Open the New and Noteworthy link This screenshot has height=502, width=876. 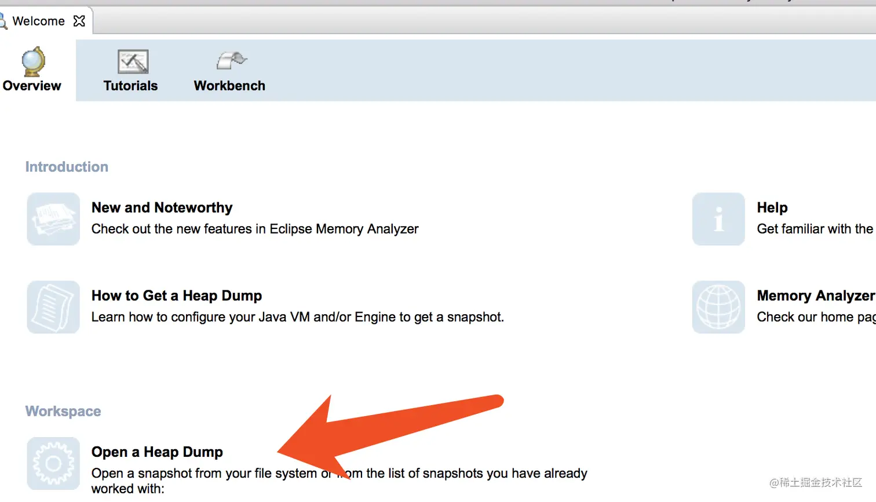pyautogui.click(x=162, y=208)
